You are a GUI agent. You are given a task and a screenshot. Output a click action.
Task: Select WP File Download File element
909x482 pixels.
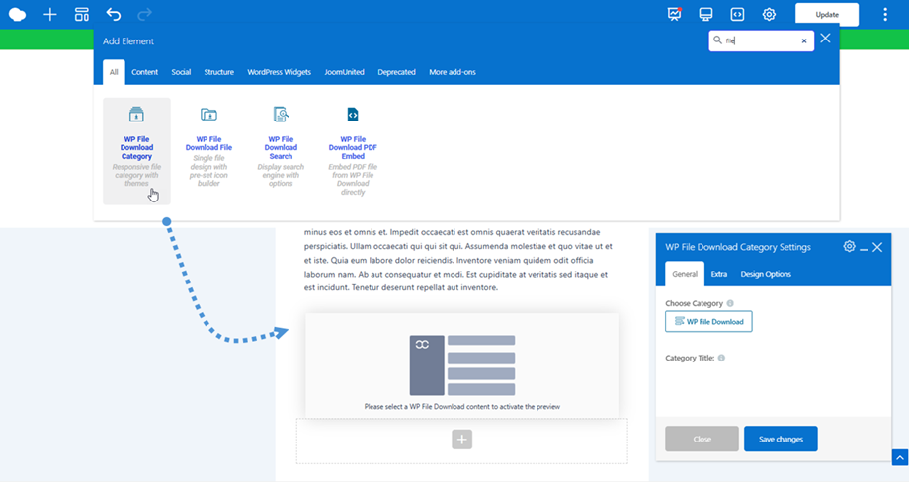pyautogui.click(x=208, y=146)
